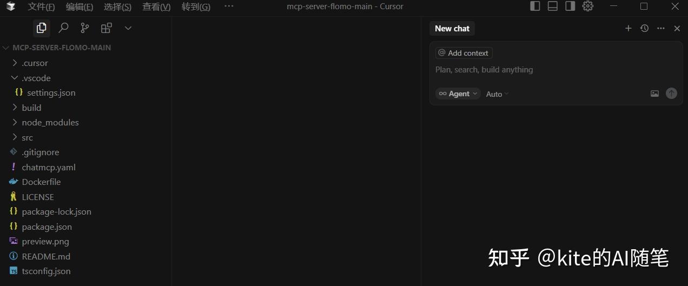Viewport: 688px width, 286px height.
Task: Open the Source Control view
Action: pyautogui.click(x=85, y=28)
